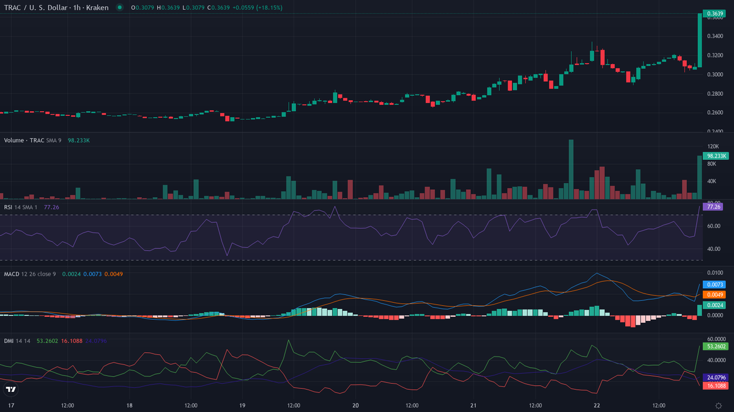Click the tall final green price candle
The height and width of the screenshot is (412, 734).
(x=699, y=40)
